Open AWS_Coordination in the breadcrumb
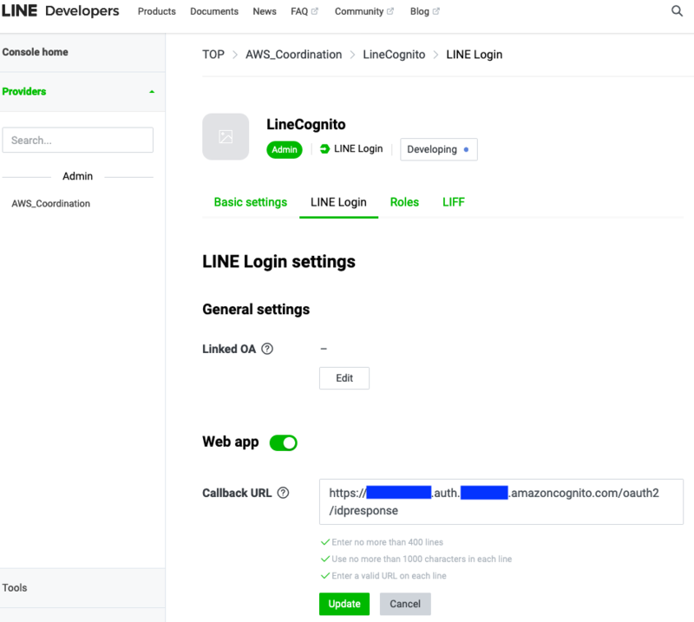This screenshot has width=694, height=622. pos(294,55)
